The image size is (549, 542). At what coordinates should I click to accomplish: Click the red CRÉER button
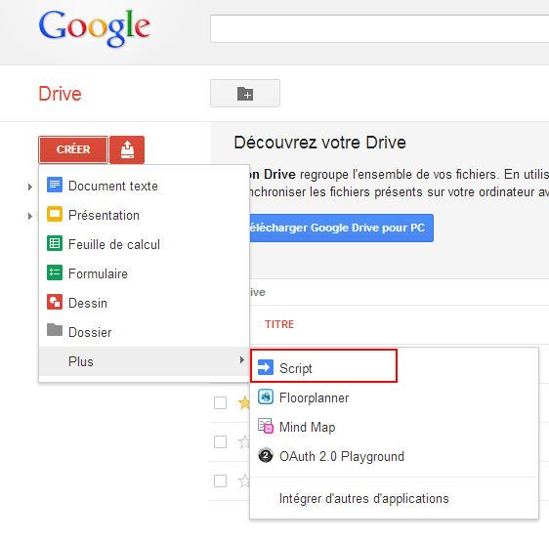pos(73,149)
